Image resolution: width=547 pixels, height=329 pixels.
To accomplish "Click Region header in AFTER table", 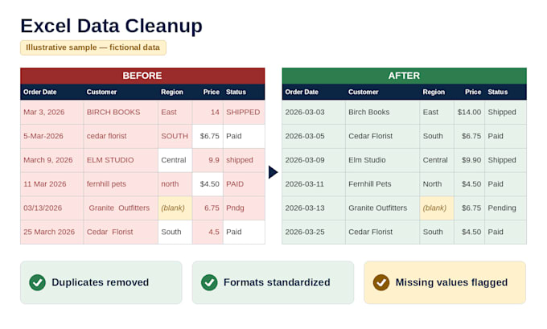I will pos(434,93).
